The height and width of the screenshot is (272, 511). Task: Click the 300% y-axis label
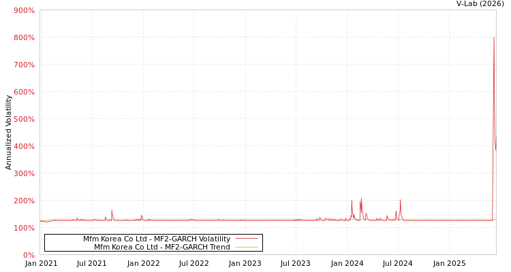tap(24, 173)
